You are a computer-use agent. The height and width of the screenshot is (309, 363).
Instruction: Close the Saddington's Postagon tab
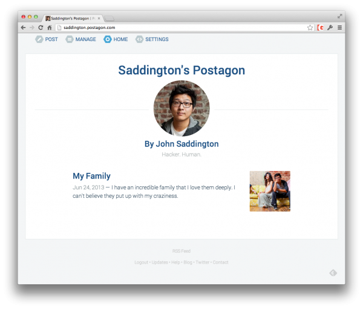[99, 18]
